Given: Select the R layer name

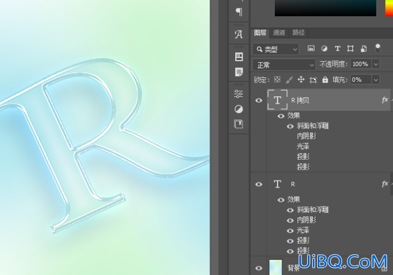Looking at the screenshot, I should 293,184.
